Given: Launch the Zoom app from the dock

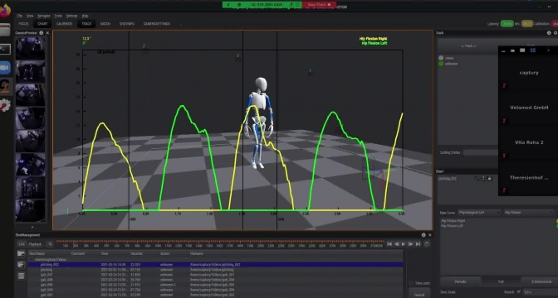Looking at the screenshot, I should (x=5, y=68).
